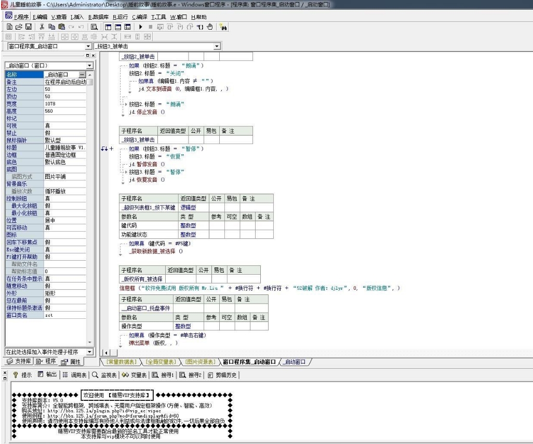This screenshot has width=533, height=444.
Task: Open the 窗口程序集_启动窗口 dropdown
Action: (88, 47)
